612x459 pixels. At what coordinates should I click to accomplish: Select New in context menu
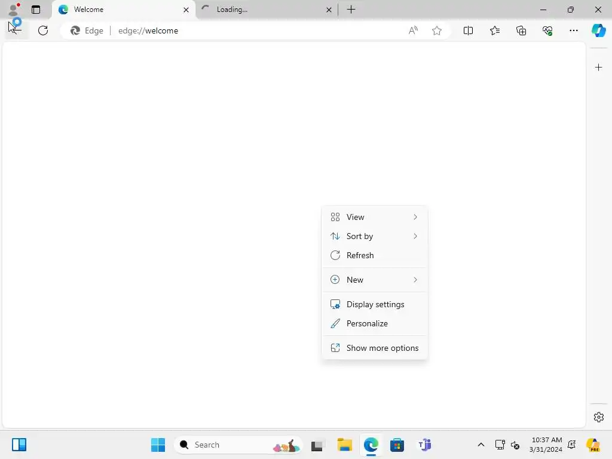pyautogui.click(x=375, y=280)
